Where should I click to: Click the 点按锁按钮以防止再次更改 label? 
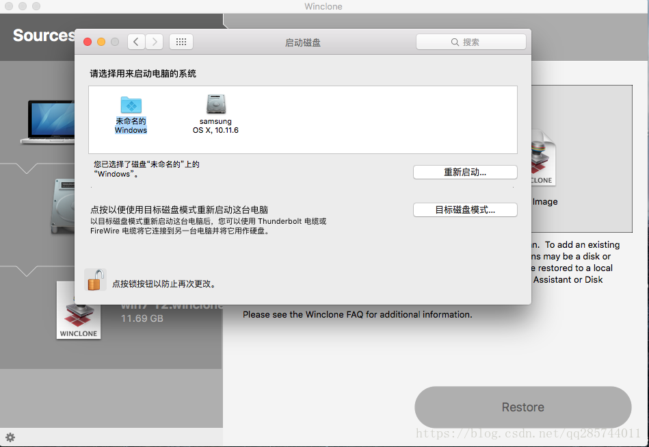tap(164, 284)
